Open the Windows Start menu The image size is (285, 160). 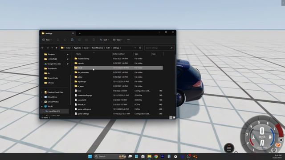90,156
